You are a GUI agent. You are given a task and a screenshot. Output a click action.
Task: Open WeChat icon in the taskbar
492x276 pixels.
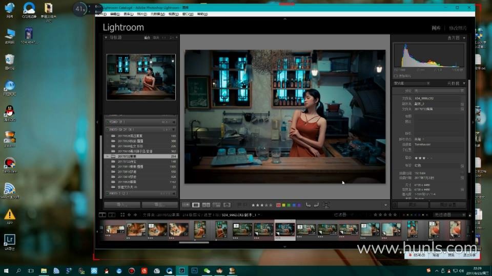pos(207,271)
